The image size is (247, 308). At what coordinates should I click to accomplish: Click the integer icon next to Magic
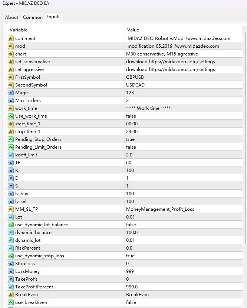11,93
